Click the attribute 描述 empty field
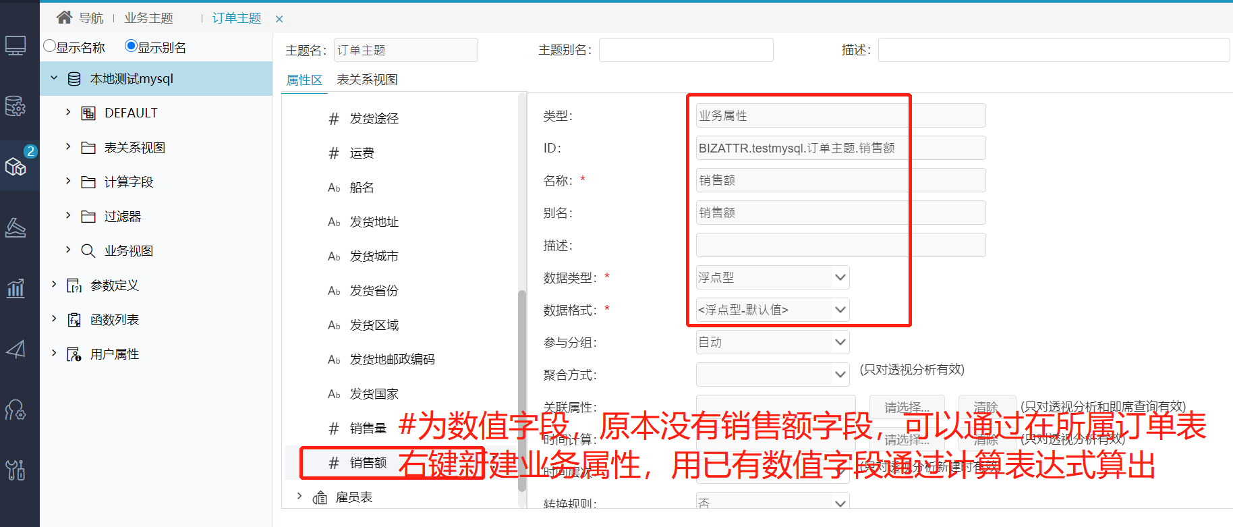 tap(840, 245)
